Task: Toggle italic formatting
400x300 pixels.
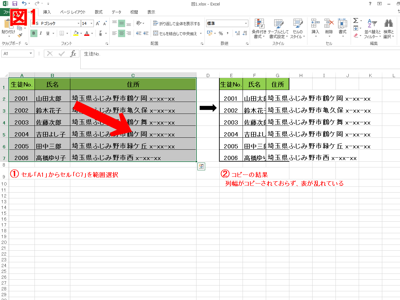Action: pyautogui.click(x=41, y=33)
